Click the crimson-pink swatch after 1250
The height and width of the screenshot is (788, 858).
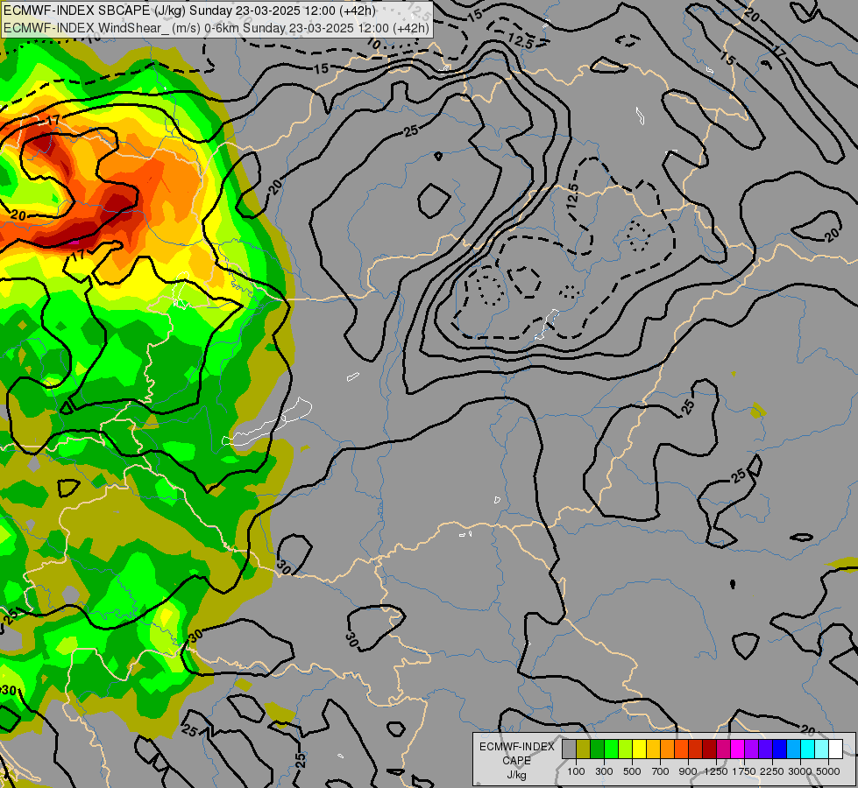tap(723, 749)
